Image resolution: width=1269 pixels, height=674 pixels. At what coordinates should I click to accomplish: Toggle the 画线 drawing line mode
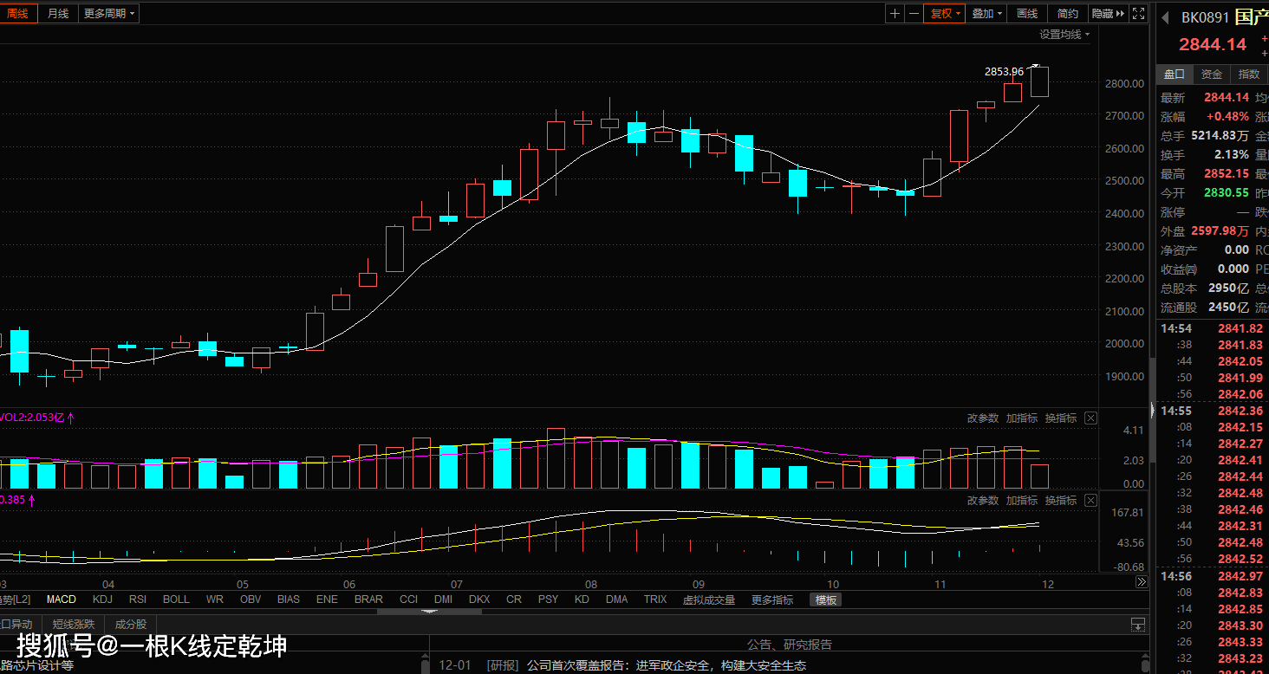1027,13
